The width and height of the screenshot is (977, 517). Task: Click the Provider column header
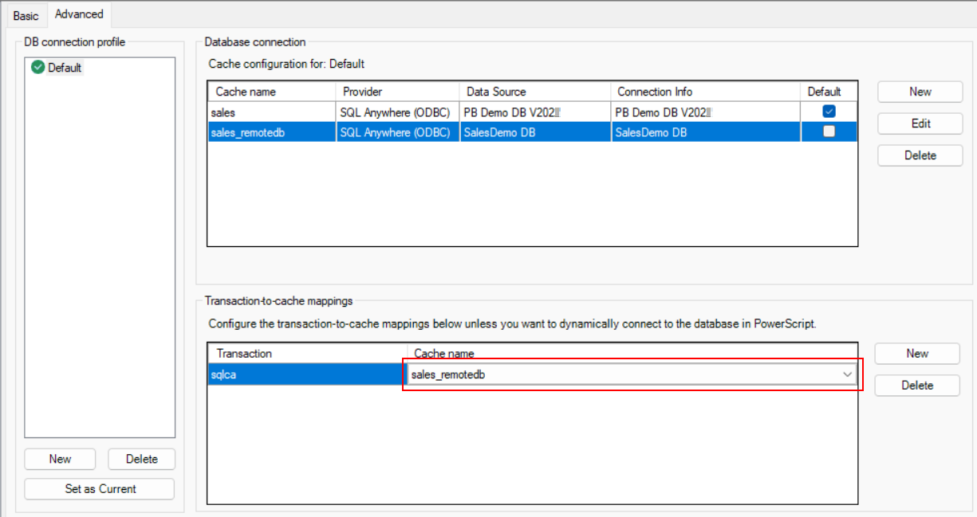(397, 92)
